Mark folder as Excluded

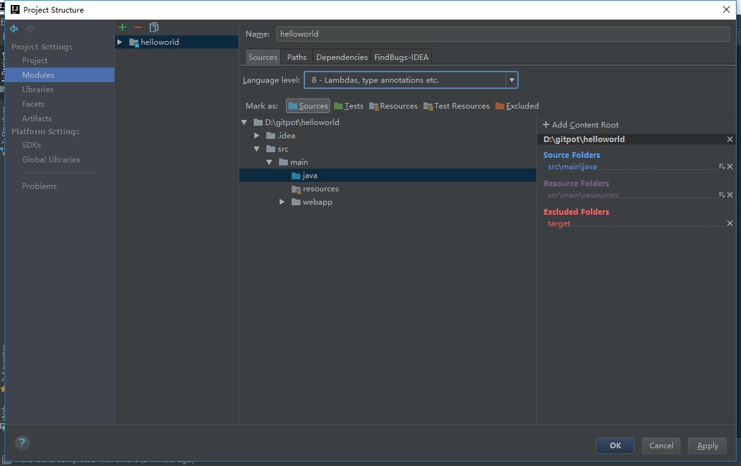[x=517, y=106]
